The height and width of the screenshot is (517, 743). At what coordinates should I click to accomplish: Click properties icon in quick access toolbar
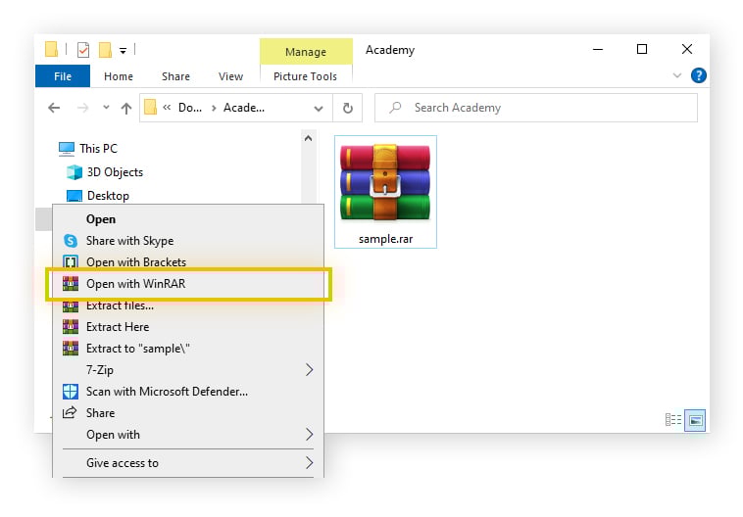point(83,50)
